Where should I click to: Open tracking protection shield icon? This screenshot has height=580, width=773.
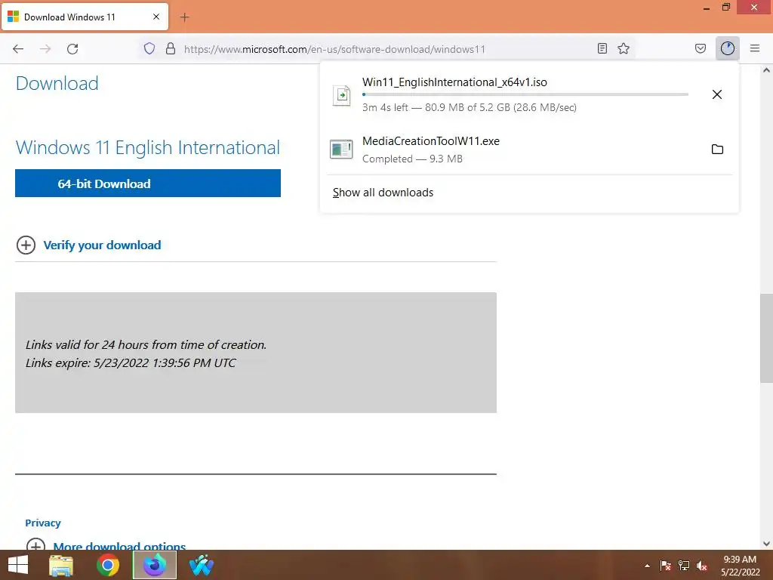tap(149, 48)
